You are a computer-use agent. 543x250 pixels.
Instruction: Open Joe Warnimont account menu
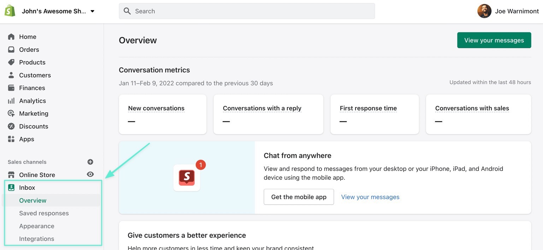(x=508, y=11)
